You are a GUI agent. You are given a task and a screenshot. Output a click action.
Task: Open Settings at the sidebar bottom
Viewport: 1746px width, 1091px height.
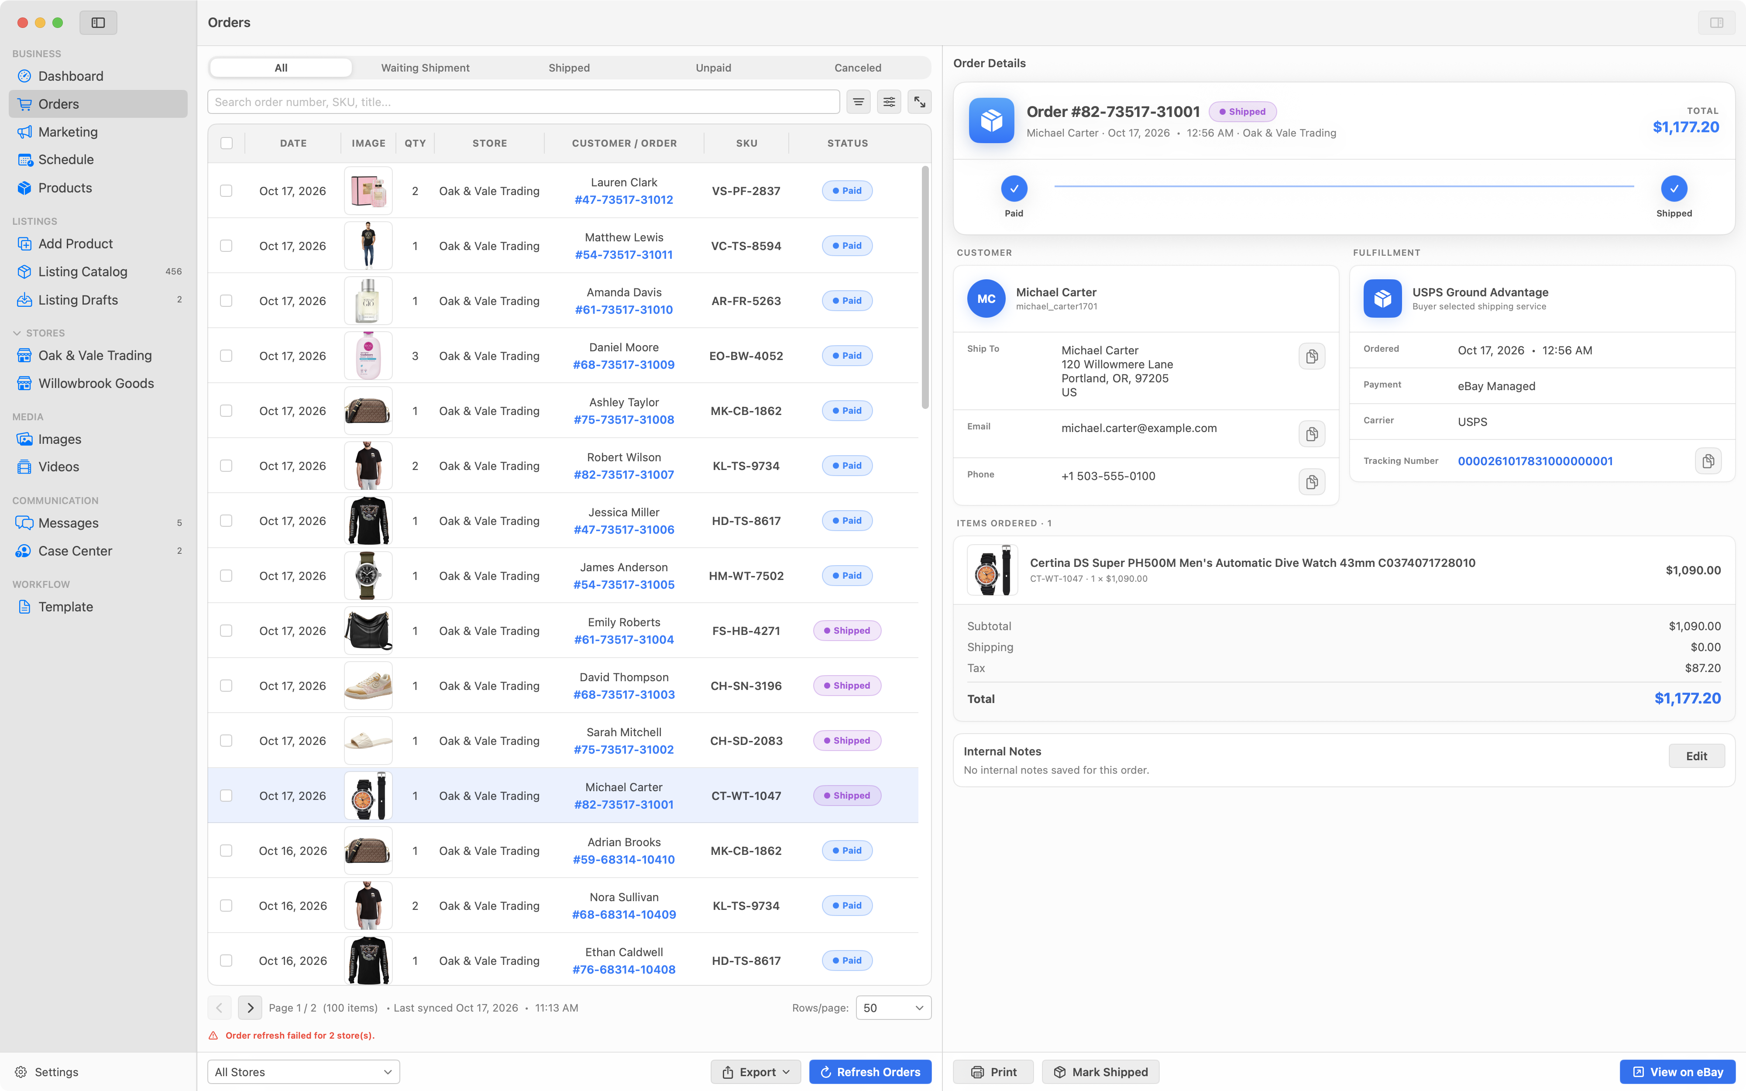pos(47,1072)
